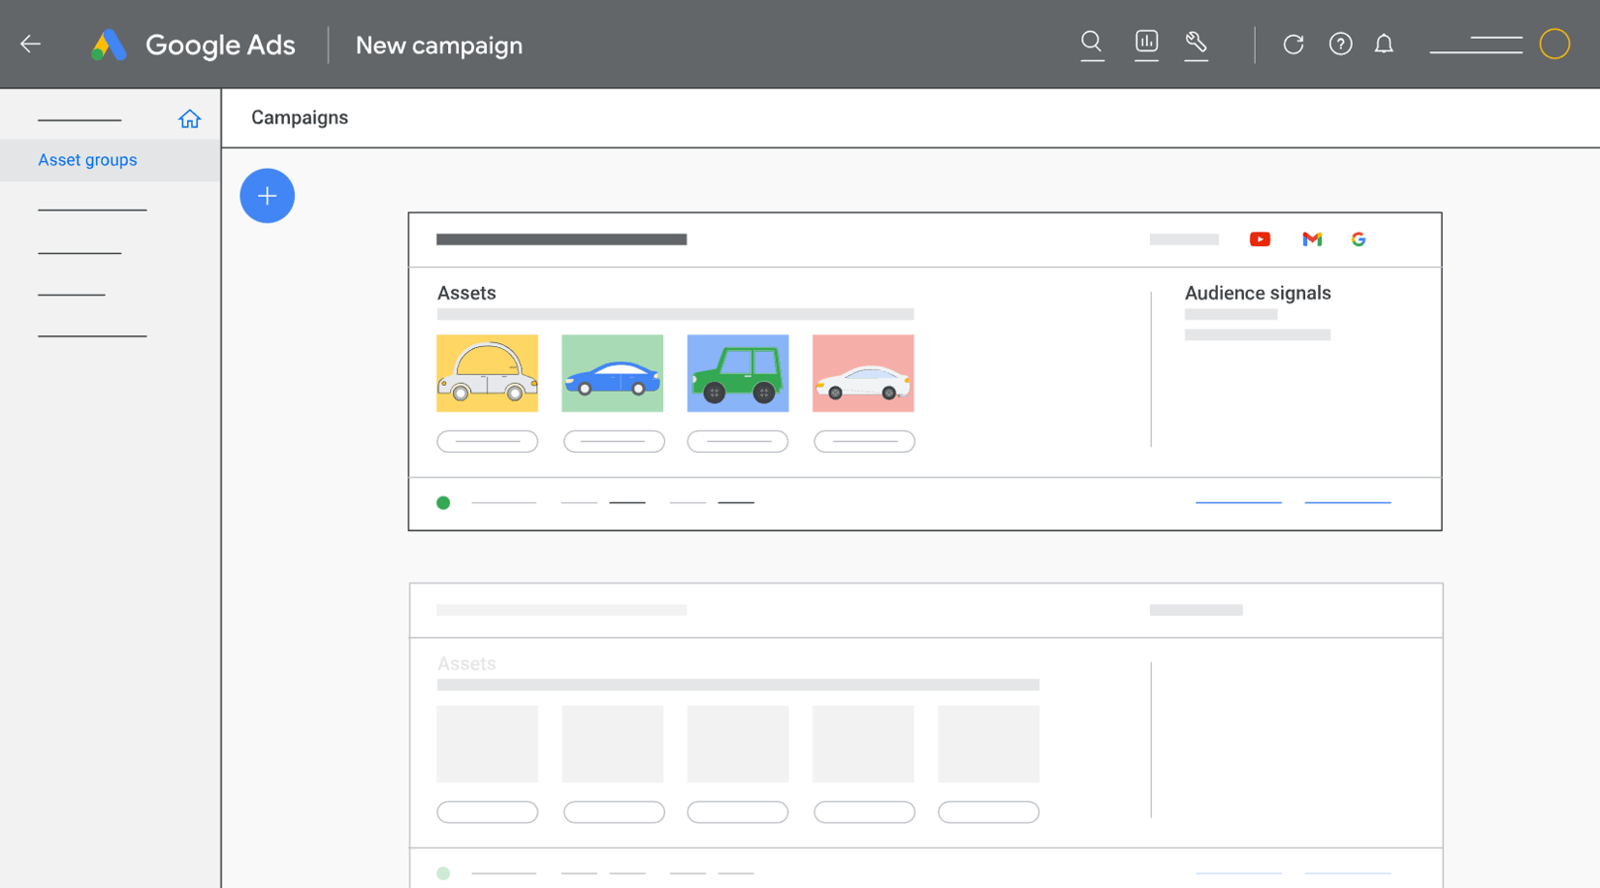
Task: Open the reports chart icon
Action: tap(1146, 44)
